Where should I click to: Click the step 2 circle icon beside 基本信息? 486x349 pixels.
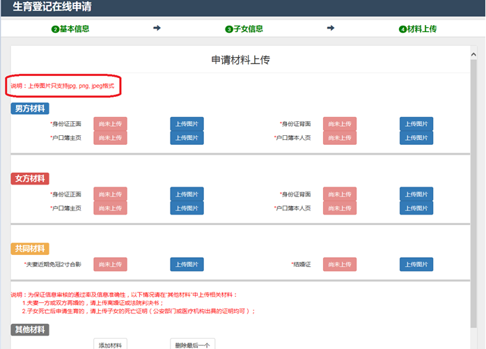55,29
